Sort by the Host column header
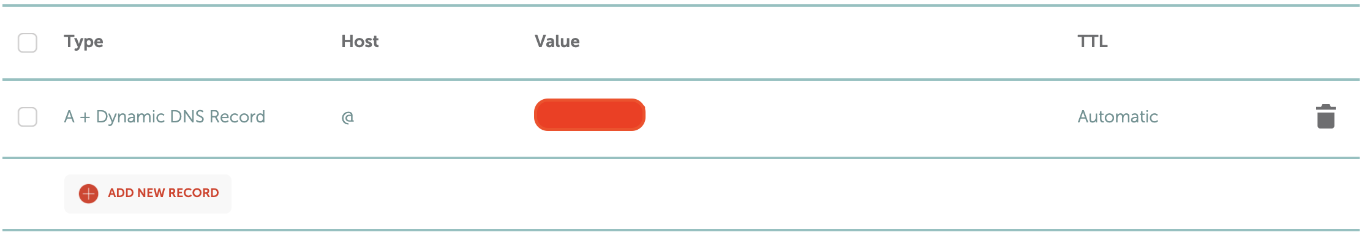The height and width of the screenshot is (235, 1367). click(360, 41)
